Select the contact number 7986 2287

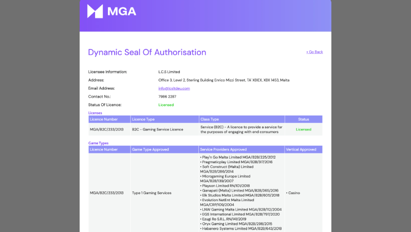coord(167,96)
